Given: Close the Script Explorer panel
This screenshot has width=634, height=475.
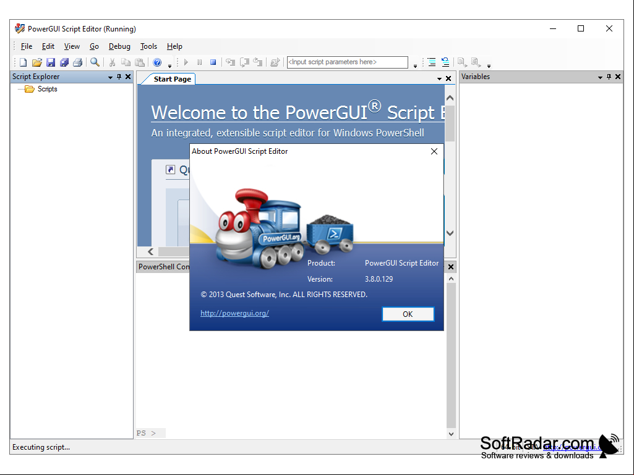Looking at the screenshot, I should 128,77.
